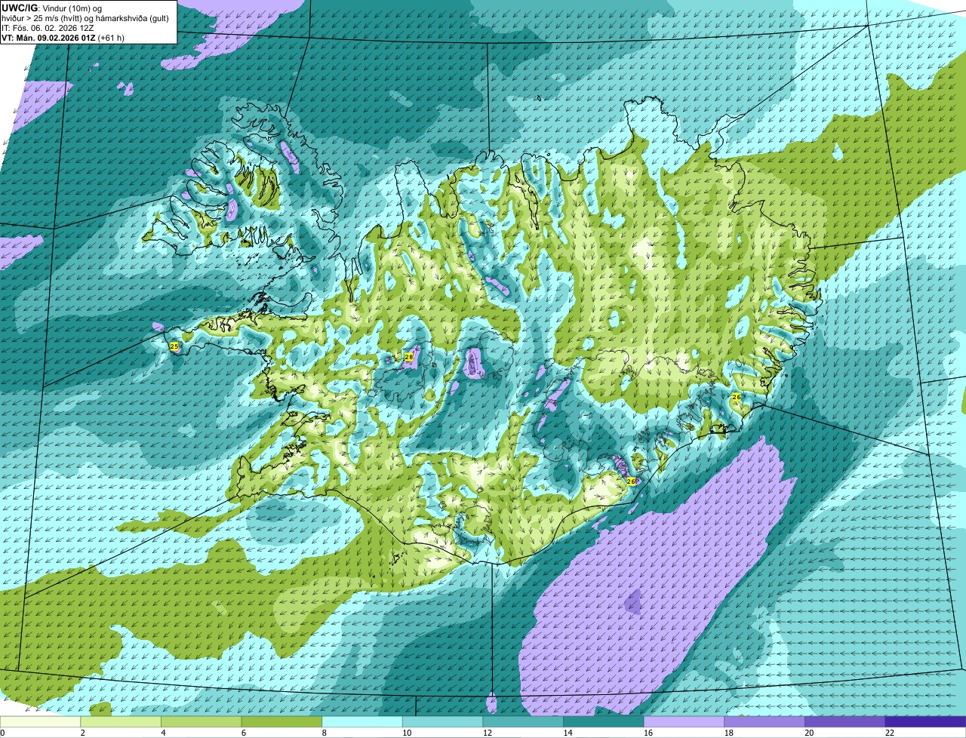This screenshot has width=966, height=738.
Task: Click the 'VT: Mán. 09.02.2026 01Z (+61 h)' line
Action: [x=63, y=37]
